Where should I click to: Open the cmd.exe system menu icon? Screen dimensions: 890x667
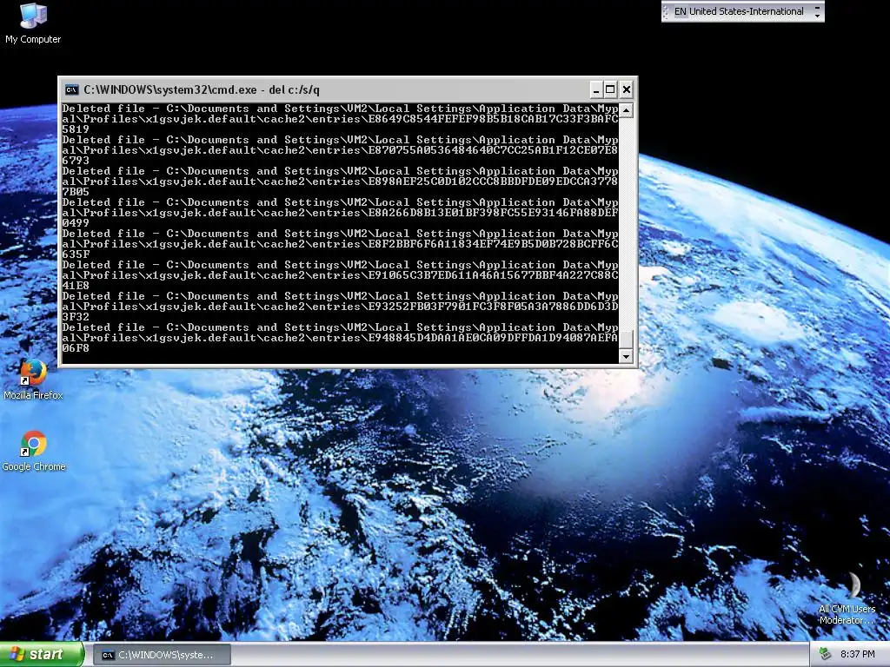[x=71, y=89]
